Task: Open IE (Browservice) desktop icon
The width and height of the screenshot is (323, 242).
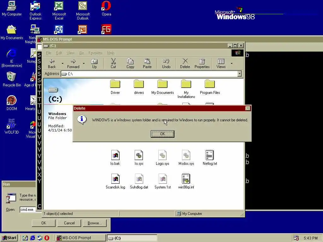Action: pyautogui.click(x=12, y=58)
